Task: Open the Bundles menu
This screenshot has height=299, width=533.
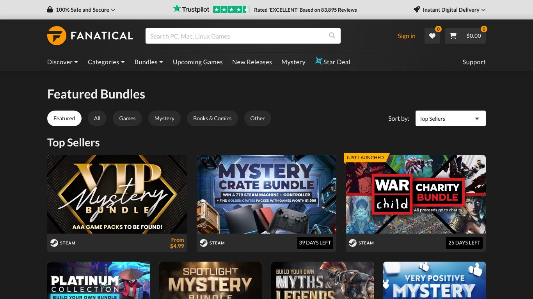Action: point(149,62)
